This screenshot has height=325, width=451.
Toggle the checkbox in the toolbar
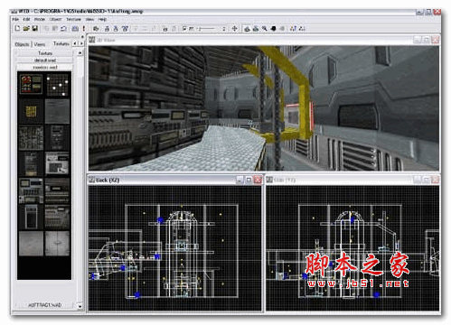pyautogui.click(x=184, y=29)
